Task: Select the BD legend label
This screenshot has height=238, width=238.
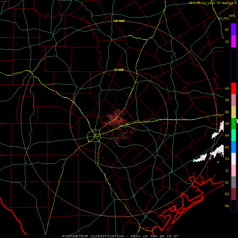Action: (227, 112)
